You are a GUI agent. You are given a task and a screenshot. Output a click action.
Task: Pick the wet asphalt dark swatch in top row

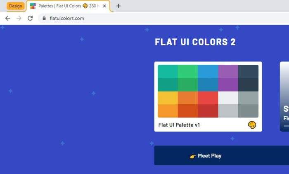point(248,71)
